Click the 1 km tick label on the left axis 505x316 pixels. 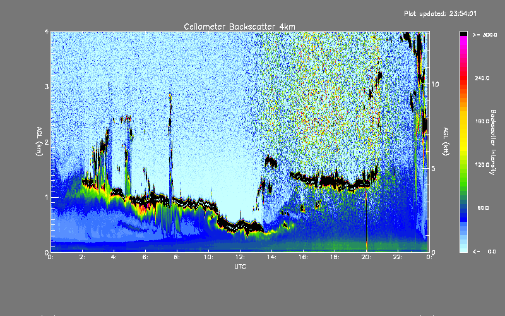(47, 197)
